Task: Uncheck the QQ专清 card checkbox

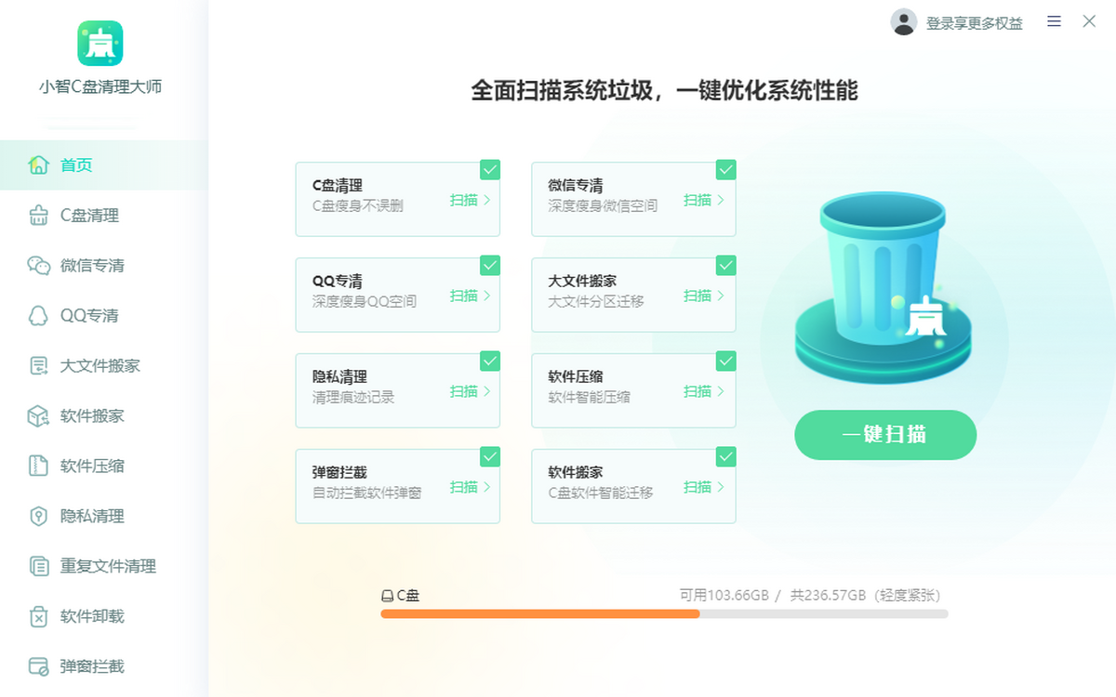Action: point(490,266)
